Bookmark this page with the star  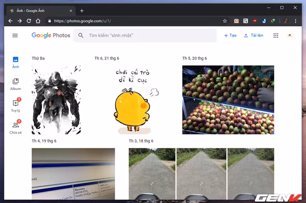tap(225, 21)
